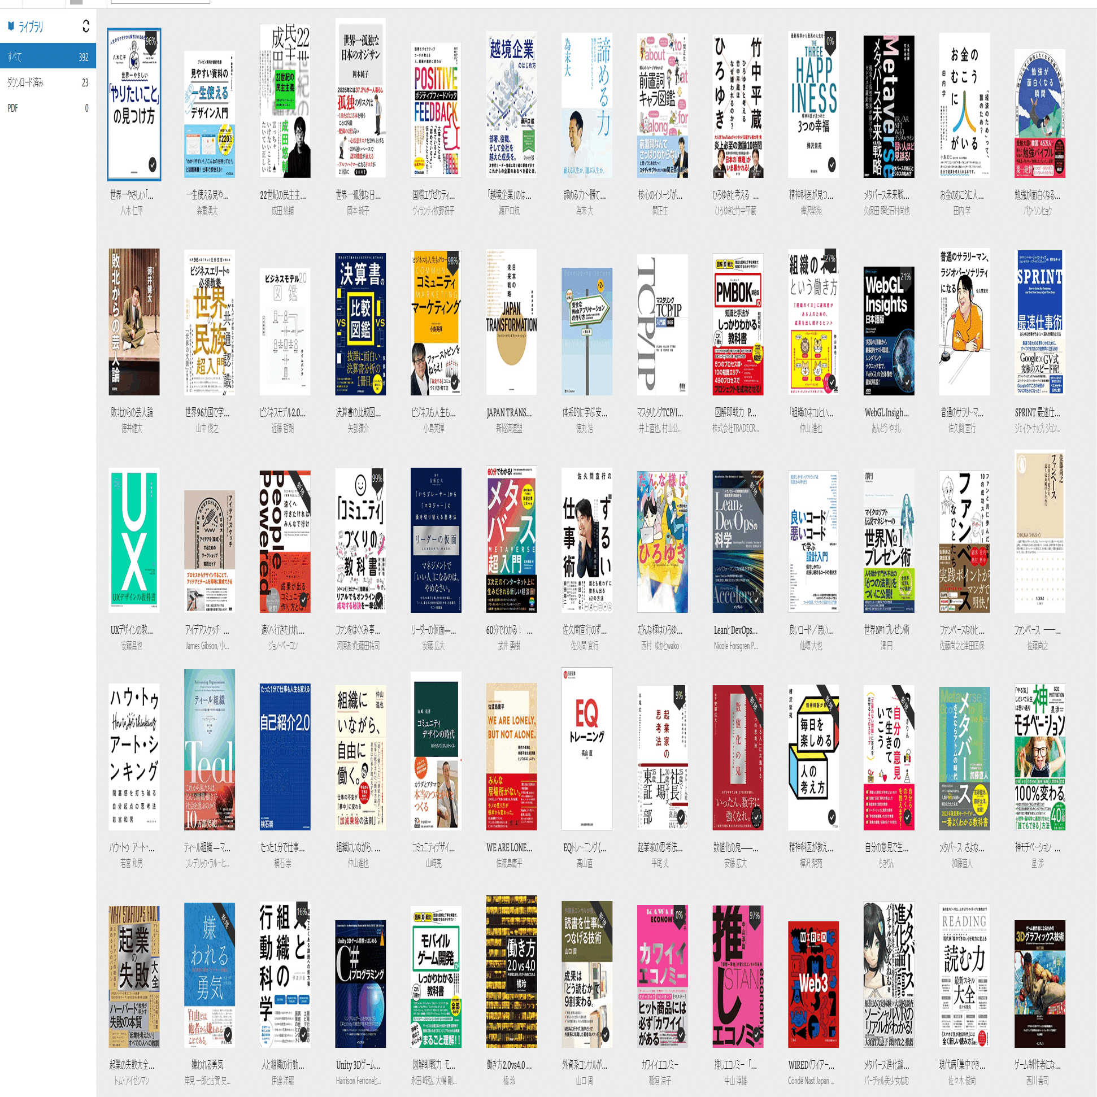1097x1097 pixels.
Task: Click the 0% badge on THREE HAPPINESS cover
Action: tap(830, 41)
